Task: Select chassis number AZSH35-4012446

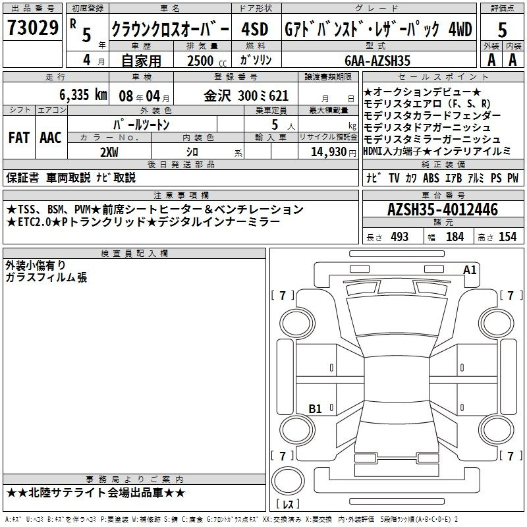Action: (x=442, y=210)
